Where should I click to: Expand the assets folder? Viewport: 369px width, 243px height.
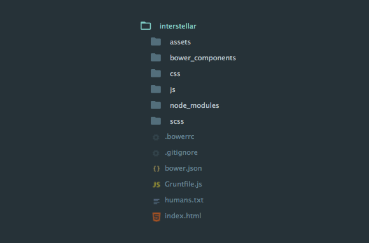[156, 41]
